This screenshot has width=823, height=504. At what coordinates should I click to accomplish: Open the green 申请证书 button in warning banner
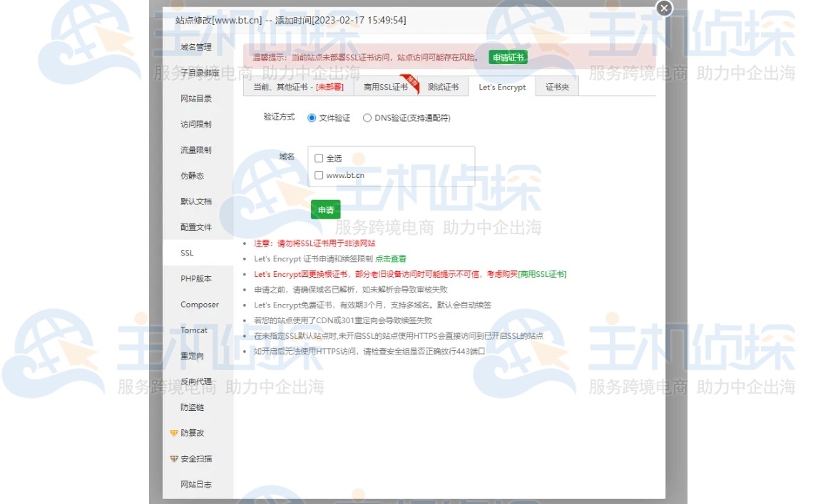click(507, 58)
